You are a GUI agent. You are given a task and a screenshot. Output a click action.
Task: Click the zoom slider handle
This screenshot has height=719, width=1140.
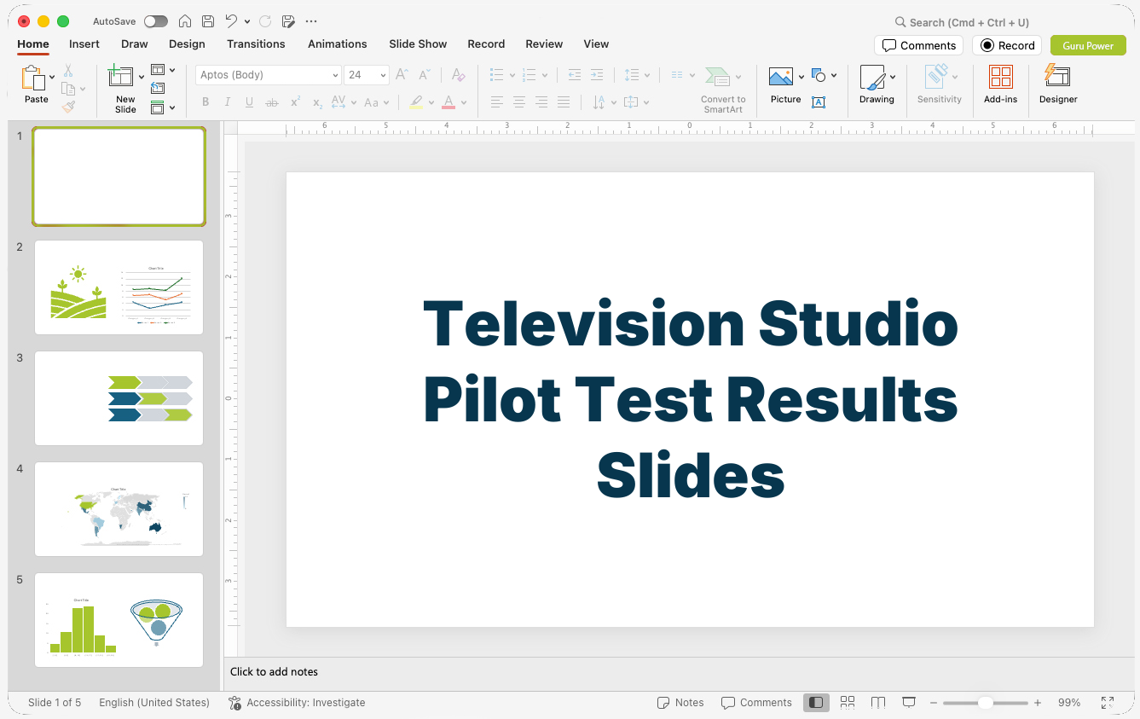tap(985, 703)
